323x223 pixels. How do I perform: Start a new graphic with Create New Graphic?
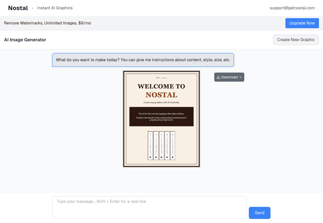296,40
